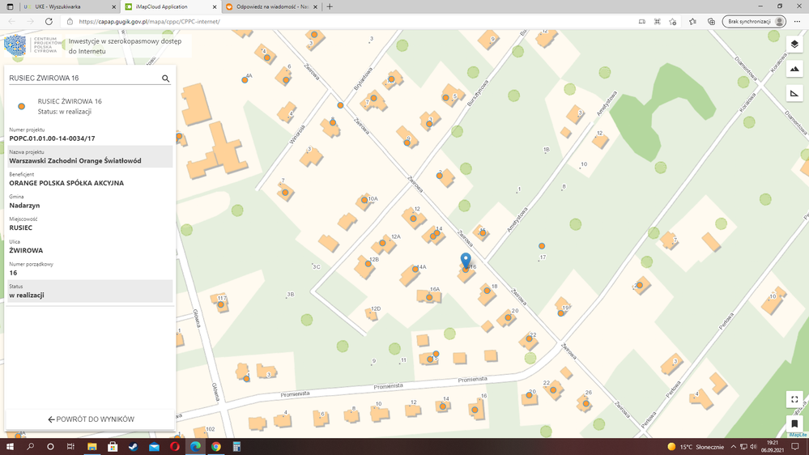The image size is (809, 455).
Task: Refresh the browser page
Action: pyautogui.click(x=49, y=22)
